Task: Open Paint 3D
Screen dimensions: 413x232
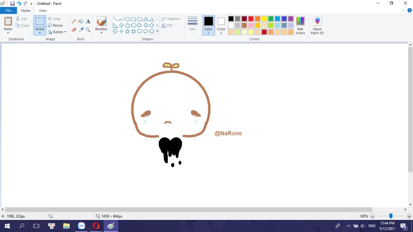Action: [x=317, y=25]
